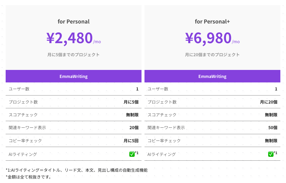Click the 月に5個までのプロジェクト description
Viewport: 286px width, 183px height.
(73, 55)
